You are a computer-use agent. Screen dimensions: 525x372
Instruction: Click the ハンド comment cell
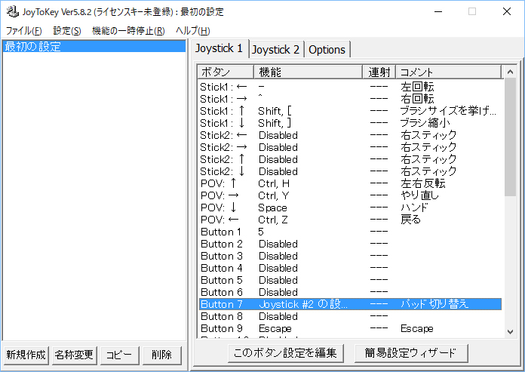[x=414, y=208]
